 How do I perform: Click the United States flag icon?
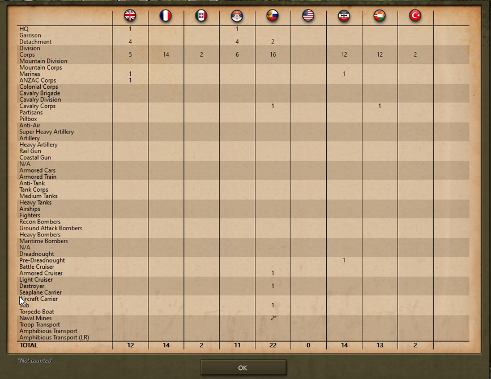coord(308,15)
